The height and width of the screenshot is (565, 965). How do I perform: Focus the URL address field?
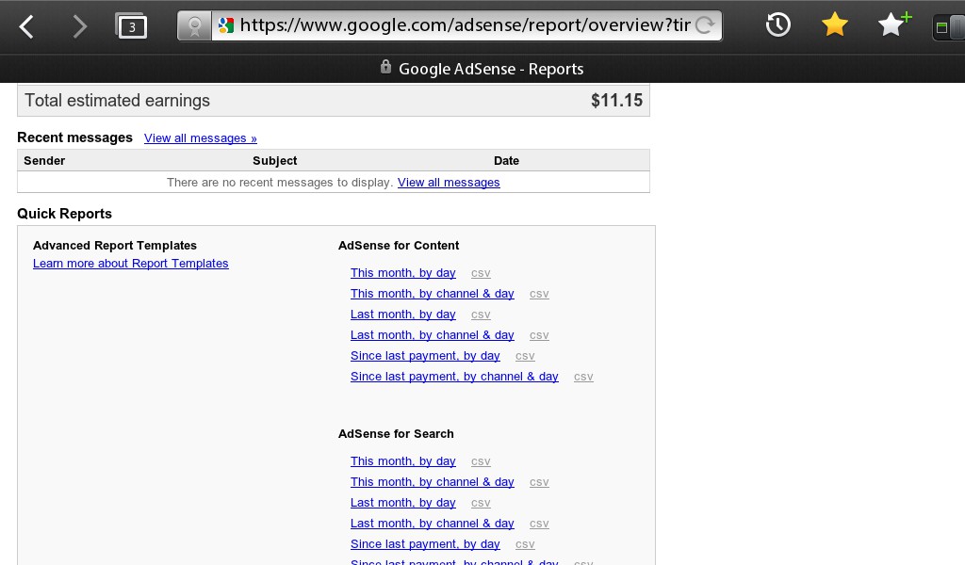click(x=465, y=25)
